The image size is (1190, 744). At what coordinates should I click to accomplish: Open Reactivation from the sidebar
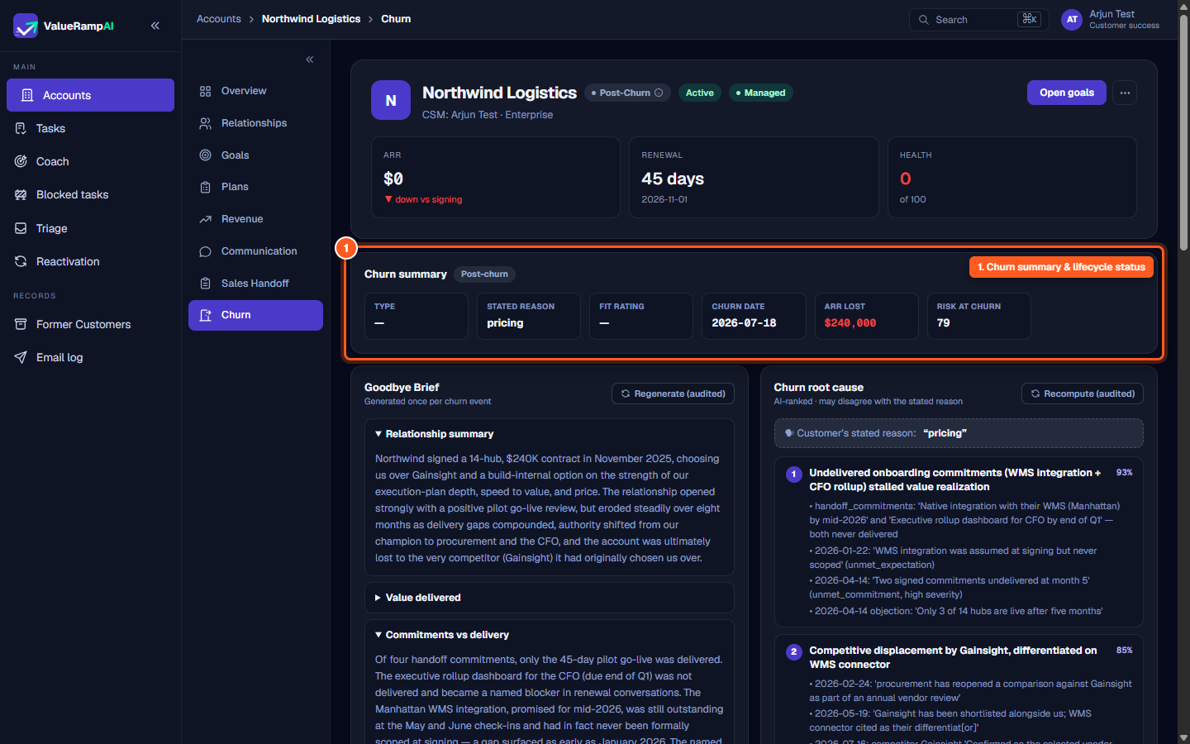tap(90, 261)
